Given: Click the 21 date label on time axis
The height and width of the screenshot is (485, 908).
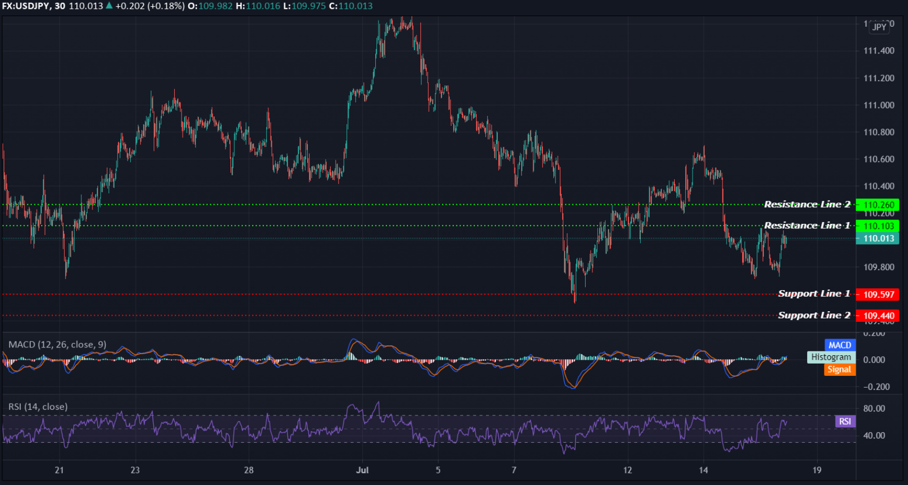Looking at the screenshot, I should coord(59,470).
